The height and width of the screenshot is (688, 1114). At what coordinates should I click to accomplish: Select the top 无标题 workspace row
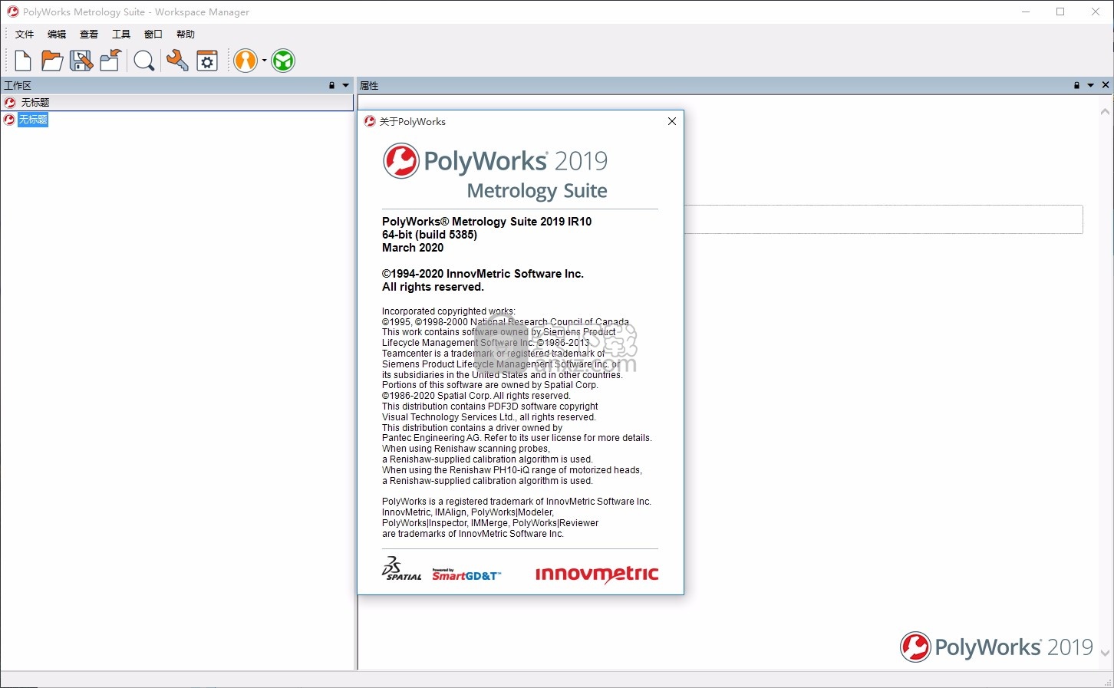pyautogui.click(x=176, y=102)
